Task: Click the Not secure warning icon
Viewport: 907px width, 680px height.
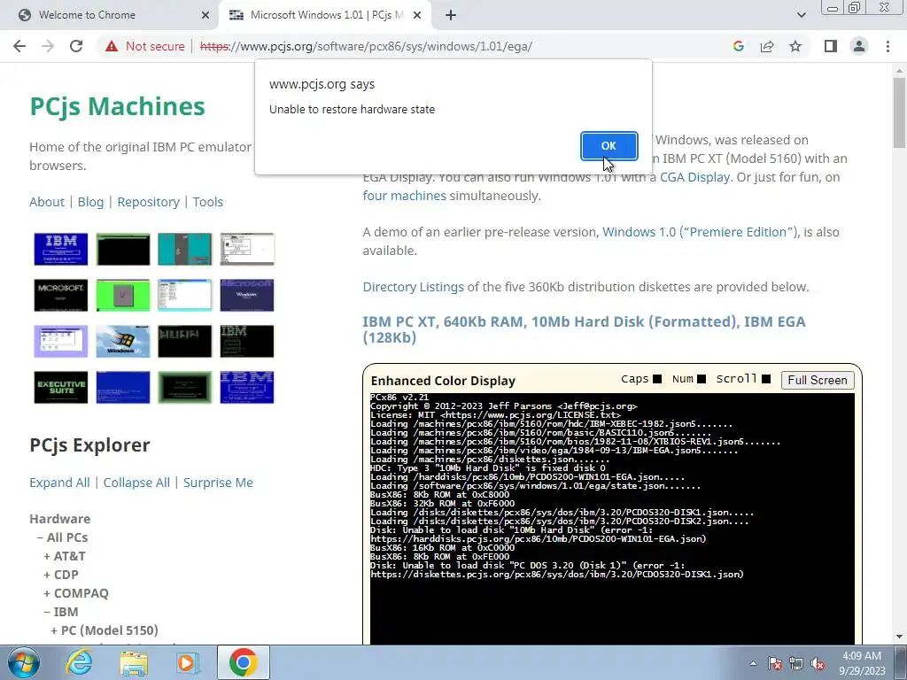Action: 112,46
